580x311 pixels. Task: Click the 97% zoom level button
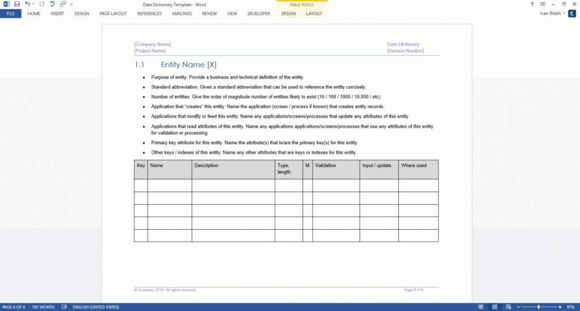[x=571, y=307]
